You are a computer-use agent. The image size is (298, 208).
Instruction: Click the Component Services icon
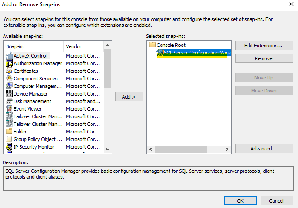click(9, 79)
